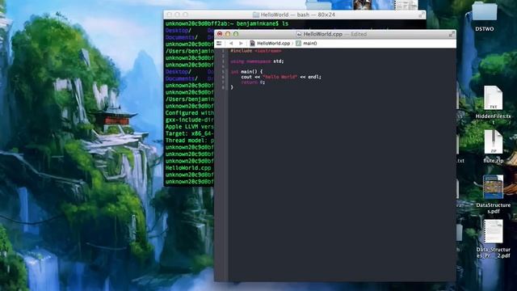The image size is (517, 291).
Task: Open the main() function breadcrumb
Action: (x=306, y=43)
